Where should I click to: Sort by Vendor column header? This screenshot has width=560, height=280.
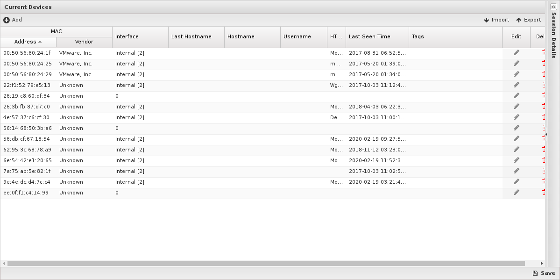(x=84, y=42)
